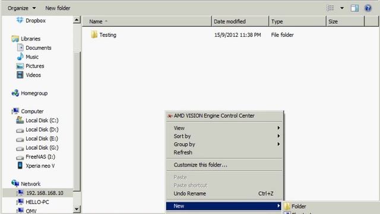The height and width of the screenshot is (214, 380).
Task: Sort by the Type column header
Action: [x=297, y=21]
